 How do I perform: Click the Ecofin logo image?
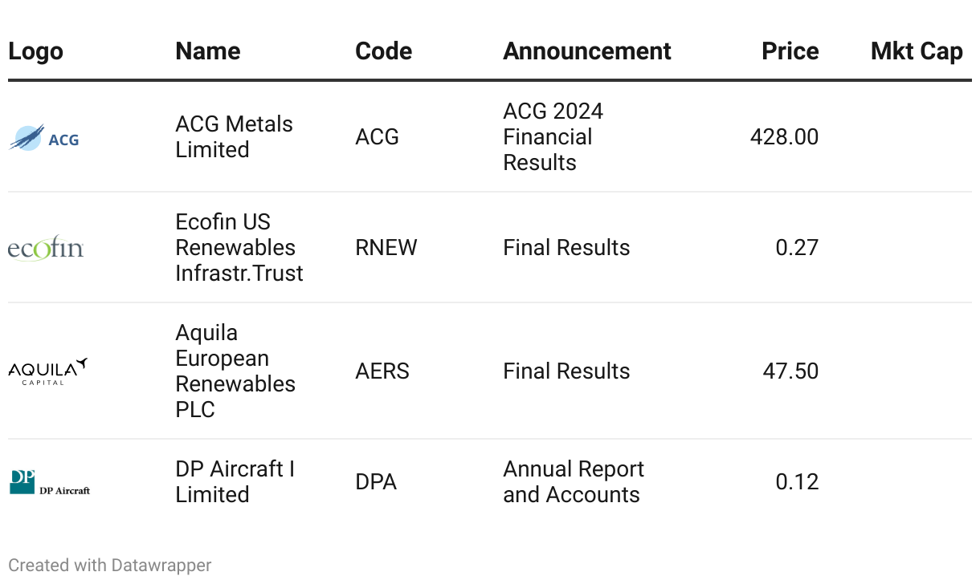(46, 248)
